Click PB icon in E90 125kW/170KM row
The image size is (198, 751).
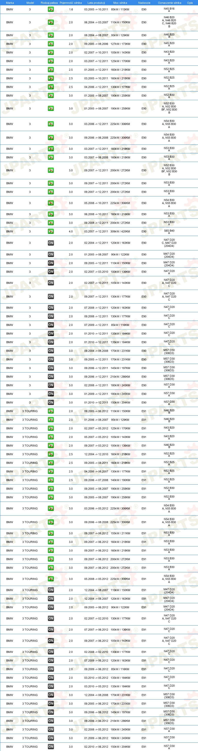click(51, 61)
